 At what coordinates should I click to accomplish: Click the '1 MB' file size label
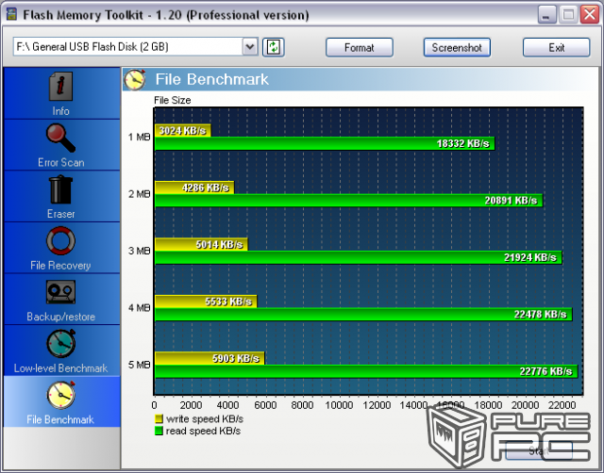139,137
